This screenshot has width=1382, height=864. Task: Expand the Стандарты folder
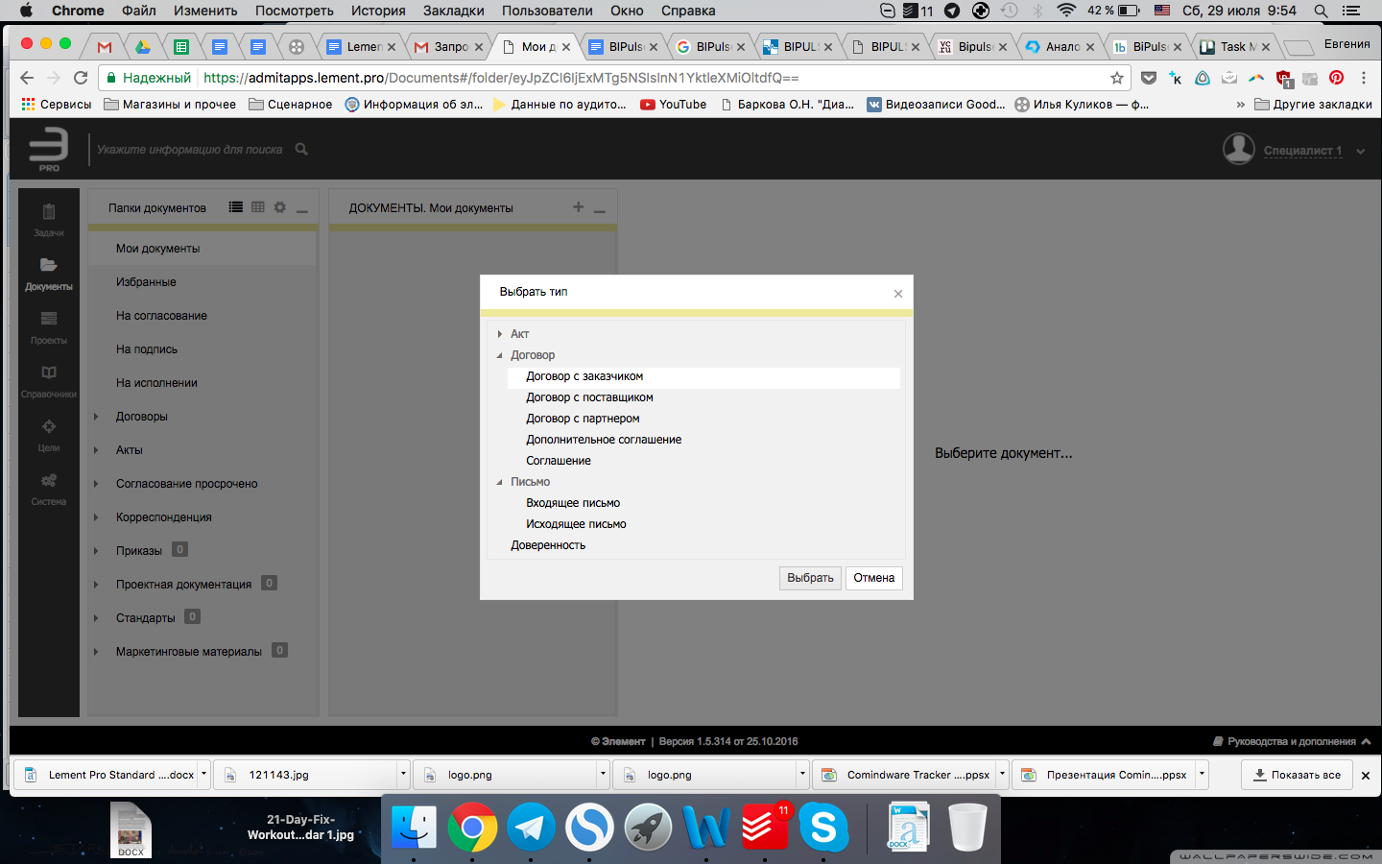96,618
